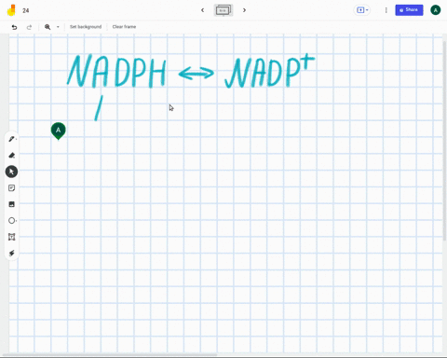Screen dimensions: 447x358
Task: Open the Google account avatar
Action: 436,10
